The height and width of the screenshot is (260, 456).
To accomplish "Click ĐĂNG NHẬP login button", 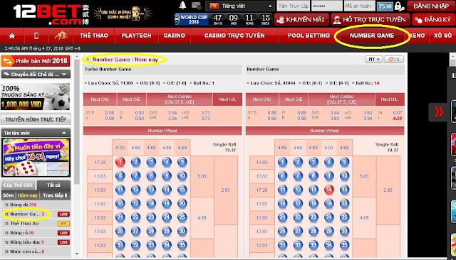I will coord(431,6).
